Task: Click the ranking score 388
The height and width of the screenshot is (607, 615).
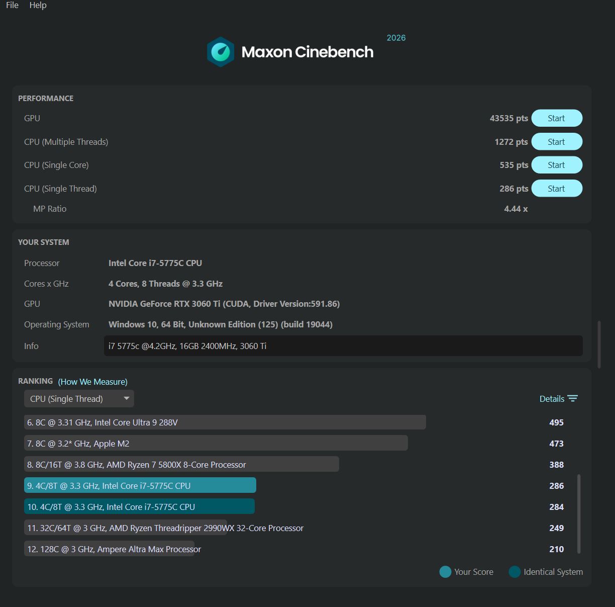Action: coord(556,465)
